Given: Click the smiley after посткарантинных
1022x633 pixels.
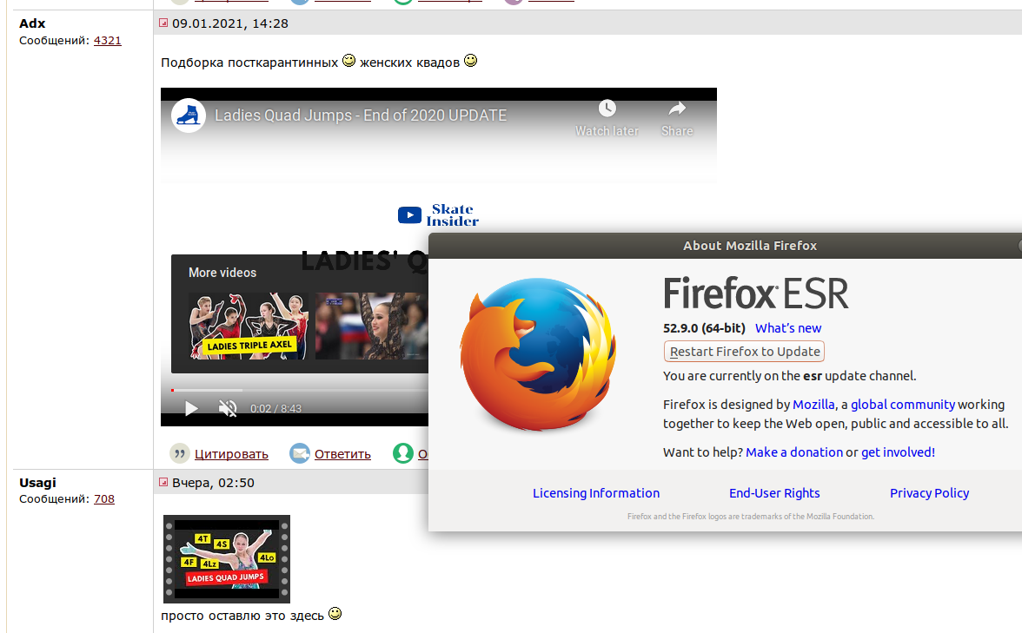Looking at the screenshot, I should click(x=348, y=61).
